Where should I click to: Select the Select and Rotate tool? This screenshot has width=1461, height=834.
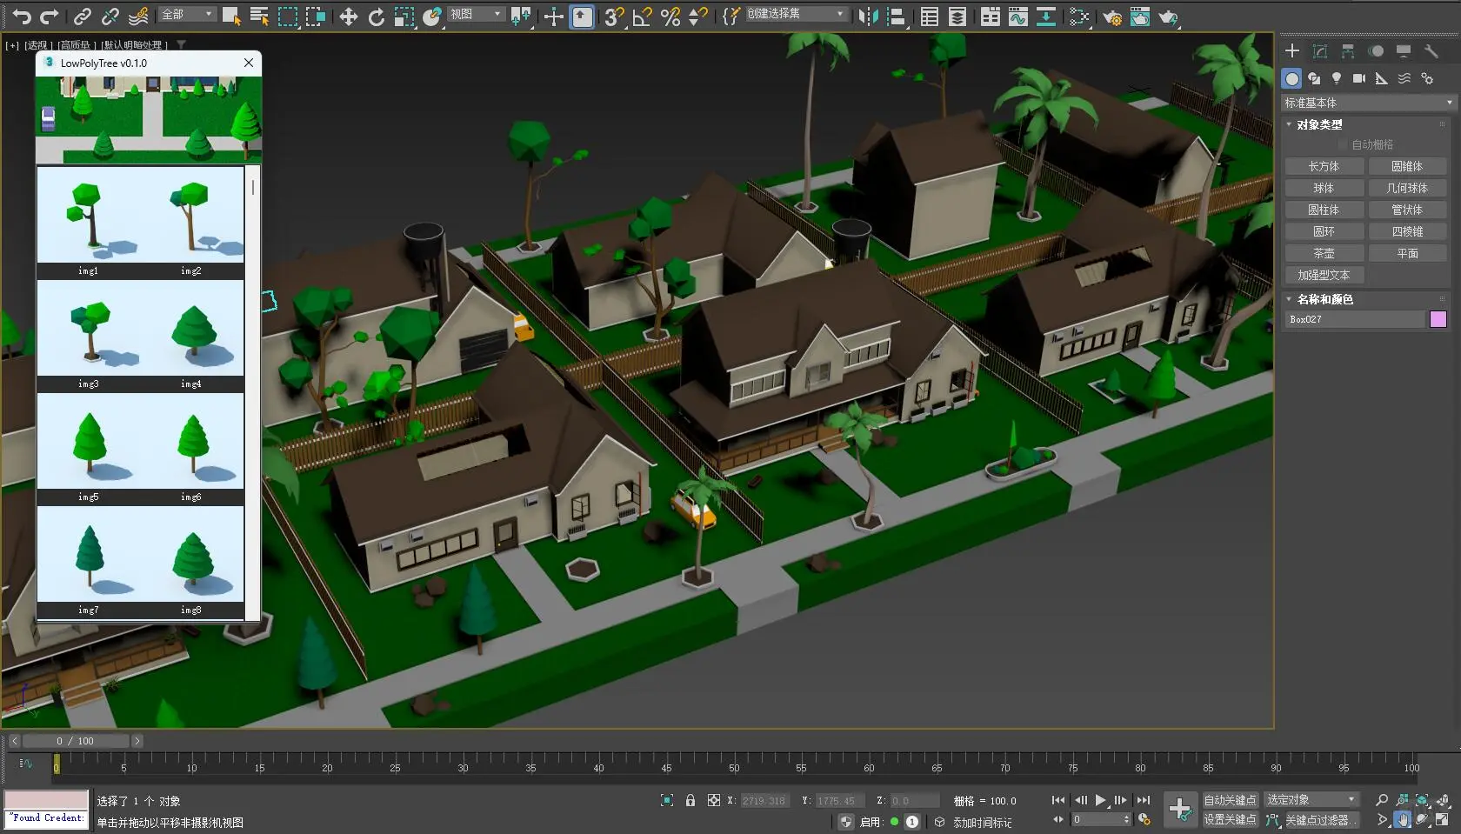point(376,17)
